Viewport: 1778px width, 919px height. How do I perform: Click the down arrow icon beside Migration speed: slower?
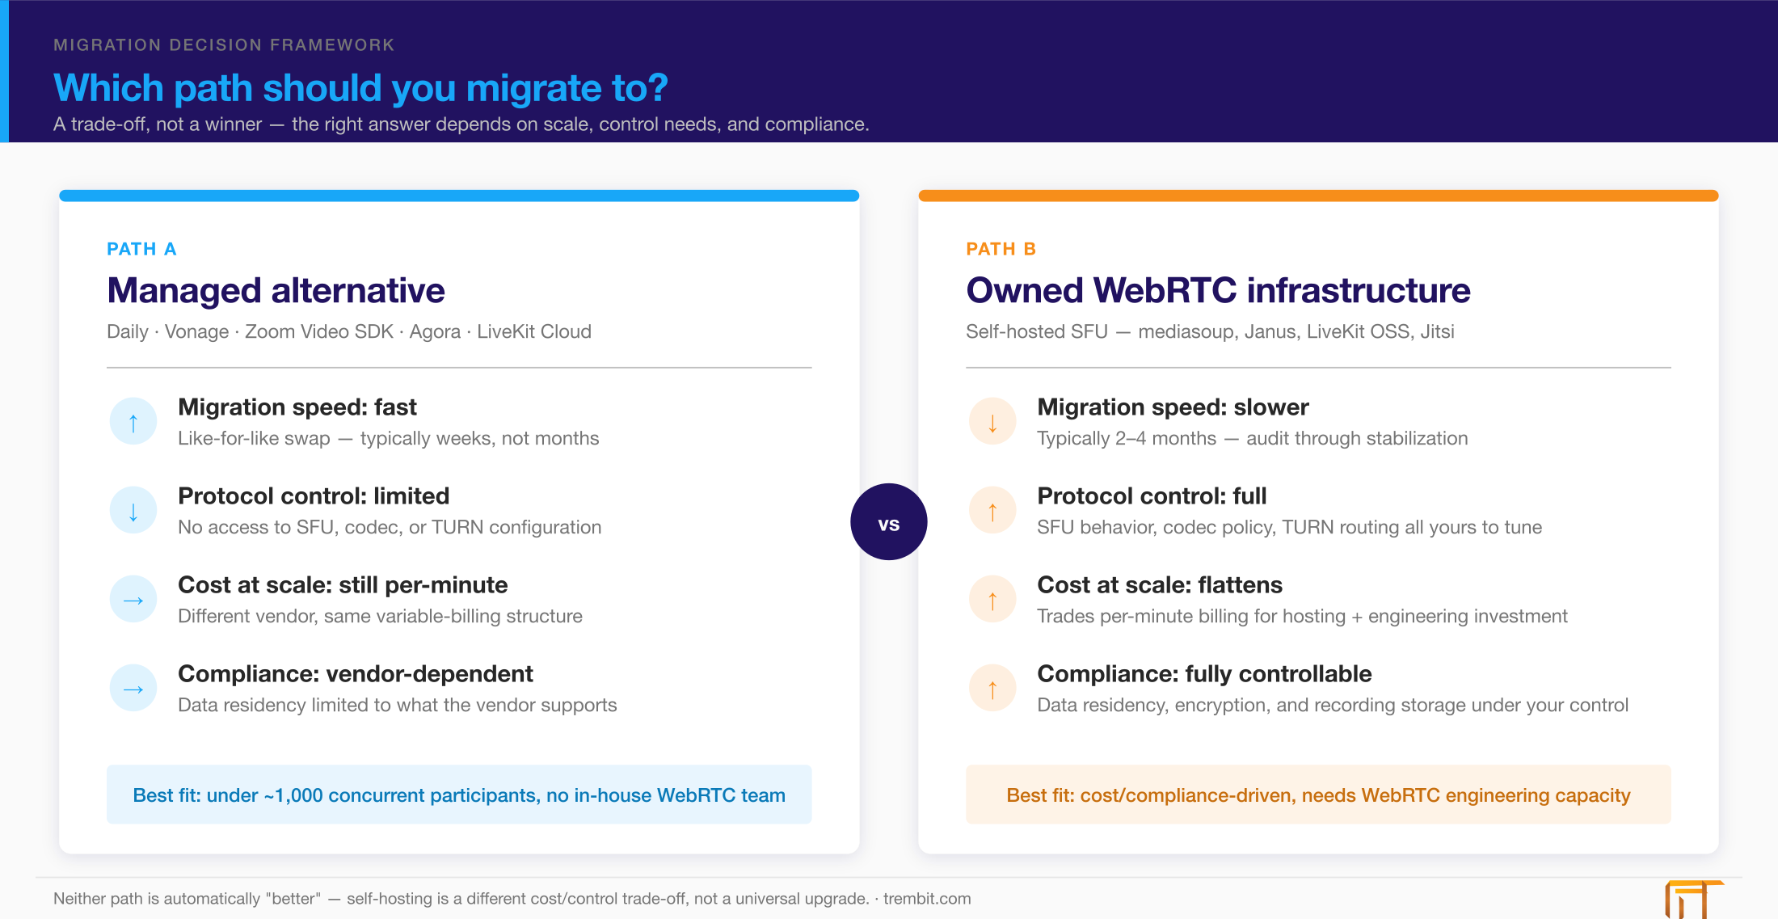992,421
